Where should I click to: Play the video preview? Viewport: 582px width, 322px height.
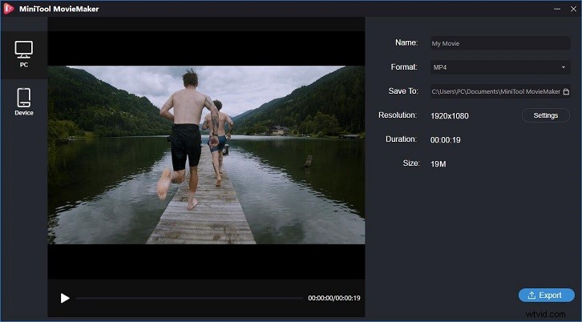(x=65, y=298)
